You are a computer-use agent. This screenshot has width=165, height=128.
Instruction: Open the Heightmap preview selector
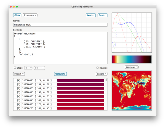click(x=132, y=67)
